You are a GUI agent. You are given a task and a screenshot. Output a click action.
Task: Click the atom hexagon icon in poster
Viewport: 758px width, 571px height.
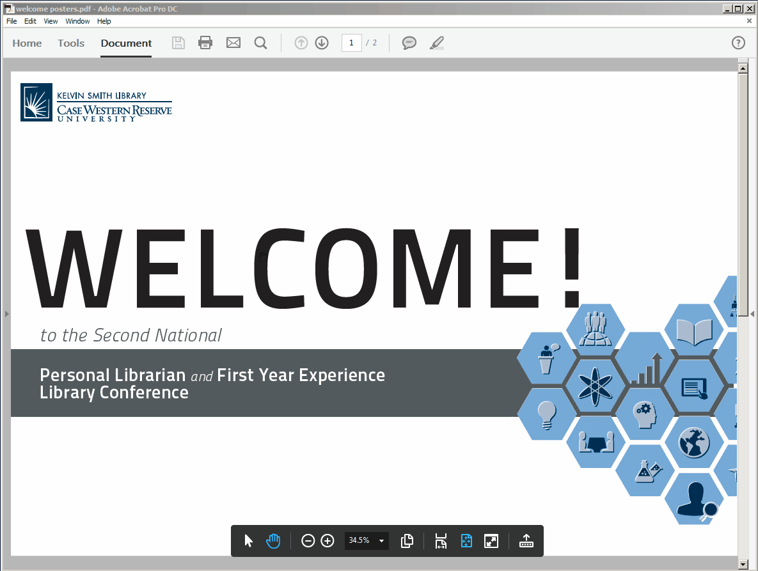click(596, 386)
